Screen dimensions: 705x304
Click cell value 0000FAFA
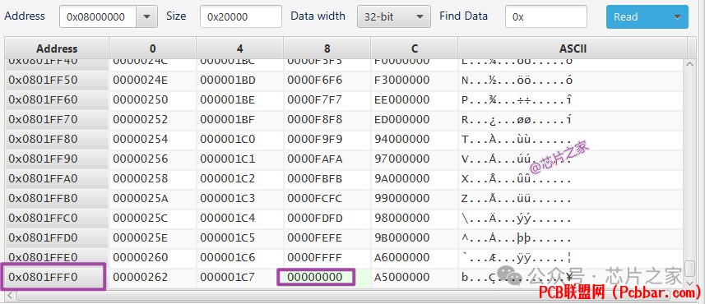point(315,159)
